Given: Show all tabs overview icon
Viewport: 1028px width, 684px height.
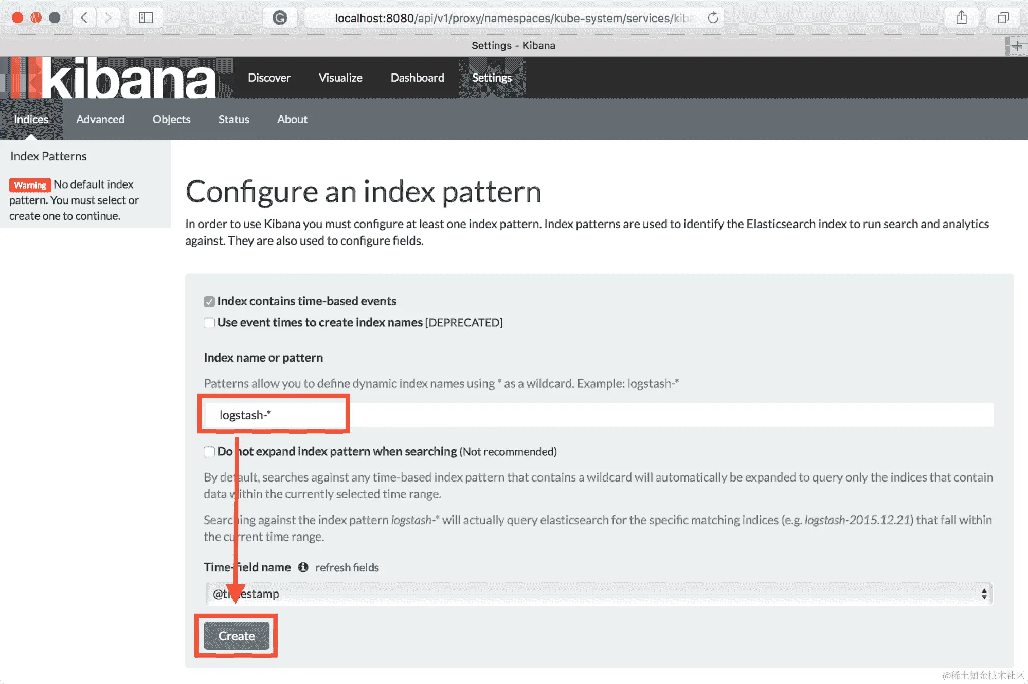Looking at the screenshot, I should (1003, 18).
